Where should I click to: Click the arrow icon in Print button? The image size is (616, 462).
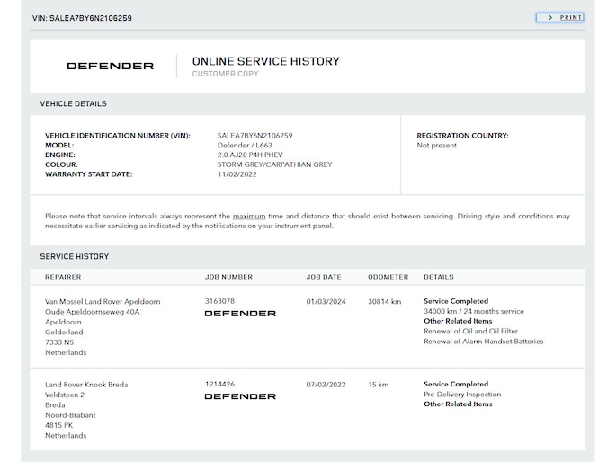[546, 17]
